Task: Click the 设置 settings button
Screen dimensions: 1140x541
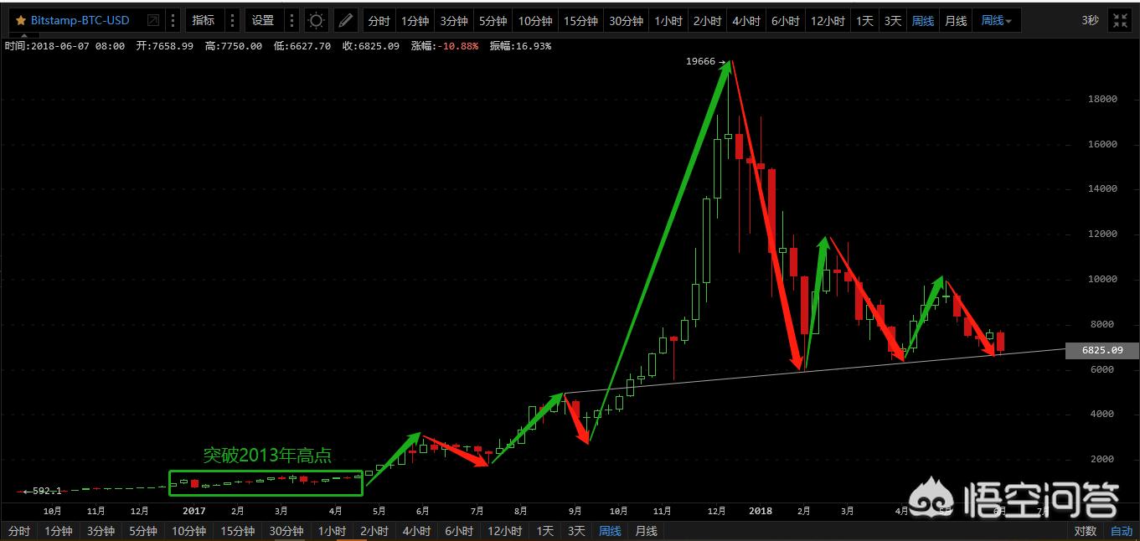Action: click(x=262, y=20)
